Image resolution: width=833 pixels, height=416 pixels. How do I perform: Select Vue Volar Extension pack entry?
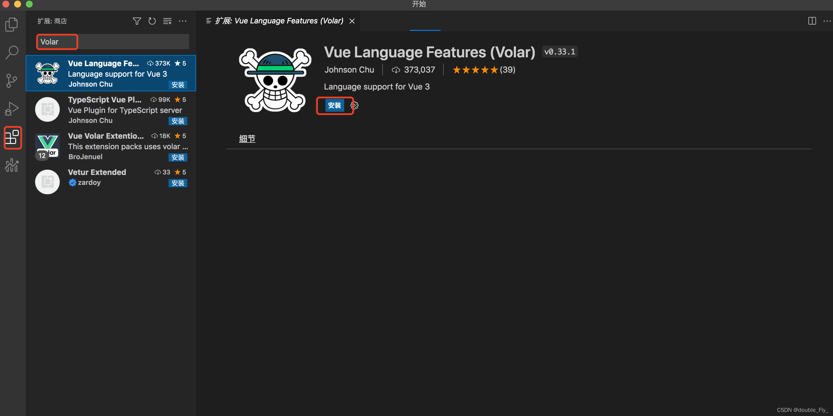pos(111,146)
